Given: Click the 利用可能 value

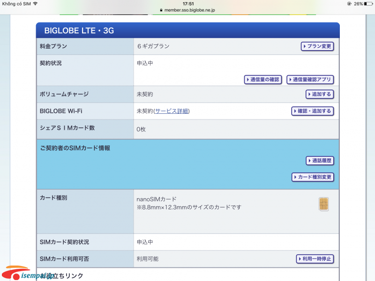Looking at the screenshot, I should [x=148, y=259].
